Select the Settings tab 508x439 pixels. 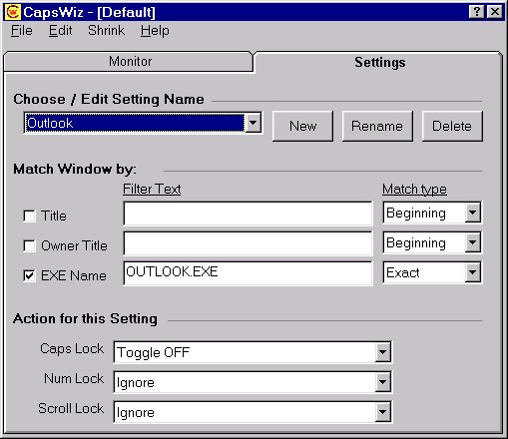379,62
